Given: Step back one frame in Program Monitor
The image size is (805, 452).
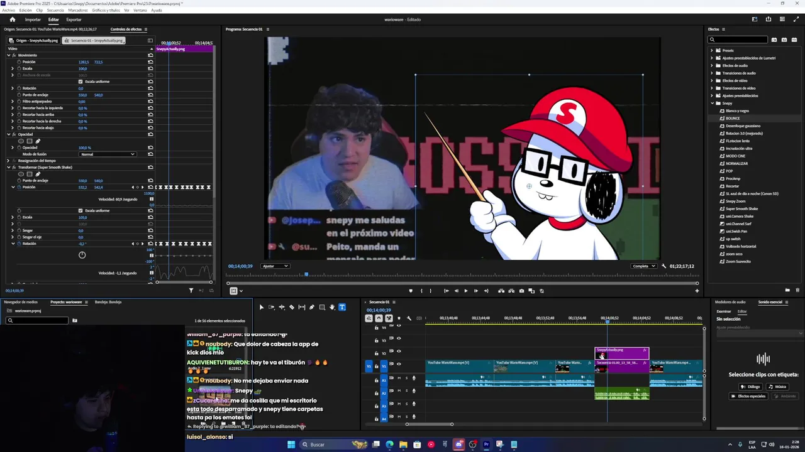Looking at the screenshot, I should tap(456, 291).
